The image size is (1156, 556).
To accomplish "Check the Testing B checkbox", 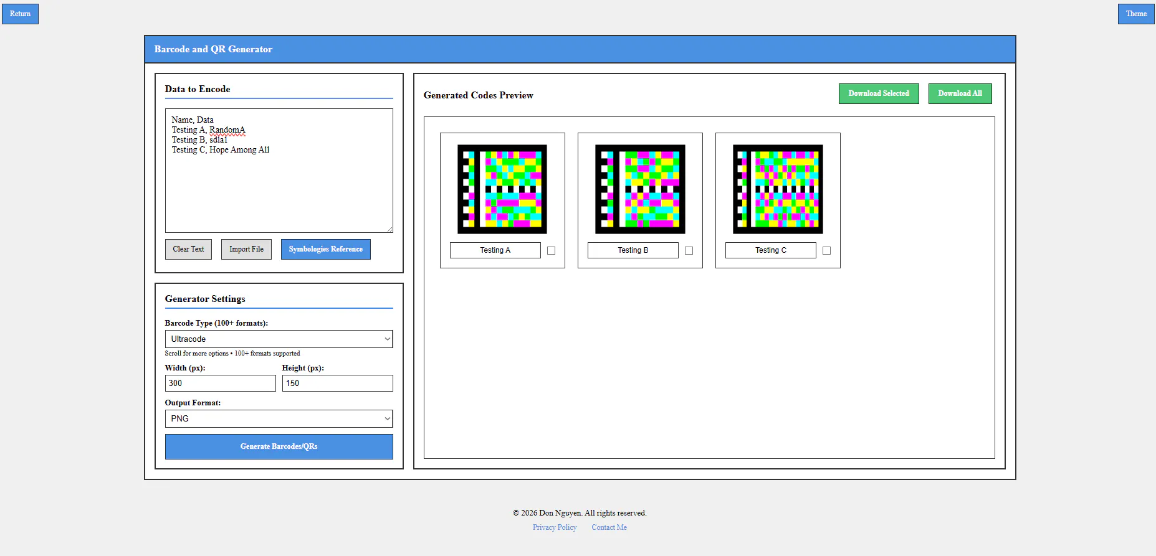I will pyautogui.click(x=689, y=250).
